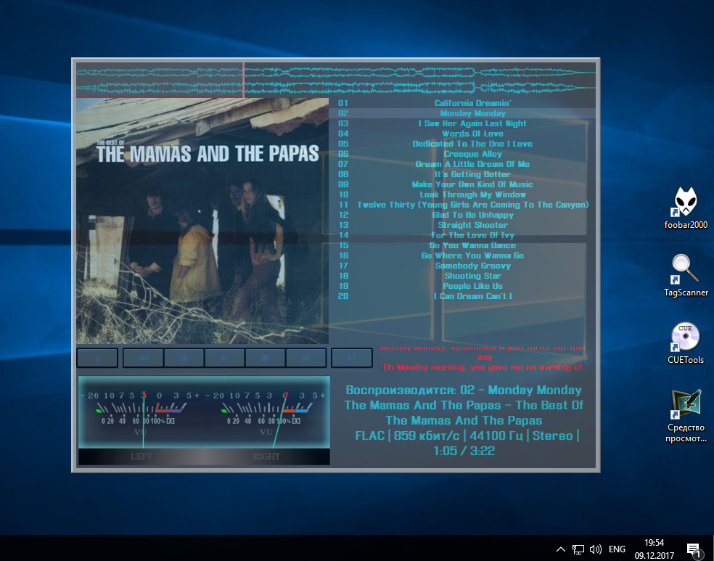Select track Creeque Alley
Image resolution: width=714 pixels, height=561 pixels.
point(462,154)
